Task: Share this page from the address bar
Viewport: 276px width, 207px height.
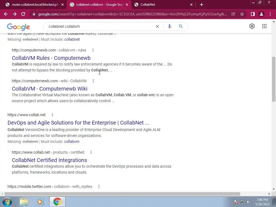Action: (x=233, y=14)
